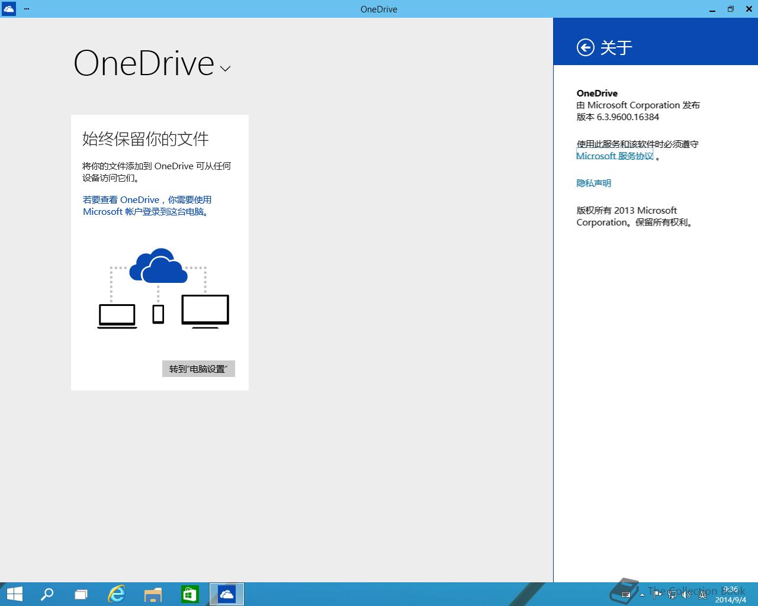The image size is (758, 606).
Task: Switch input language via 英 indicator
Action: (x=702, y=594)
